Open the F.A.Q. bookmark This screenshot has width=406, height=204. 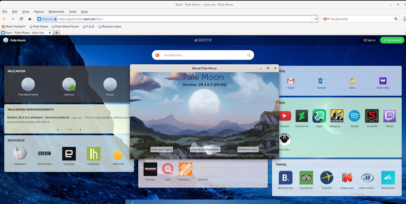[x=88, y=26]
